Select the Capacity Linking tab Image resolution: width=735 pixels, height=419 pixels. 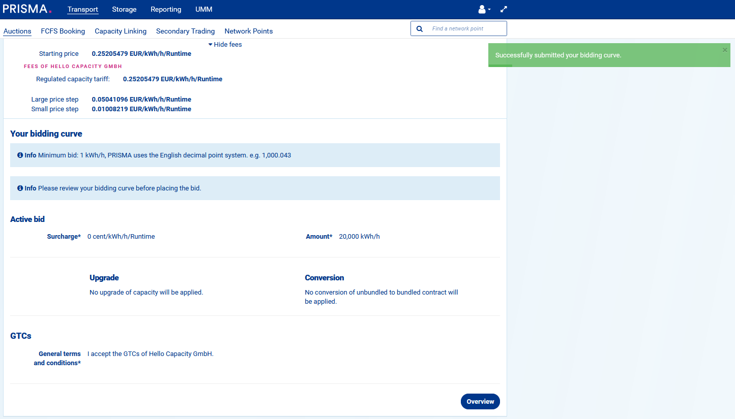[121, 31]
